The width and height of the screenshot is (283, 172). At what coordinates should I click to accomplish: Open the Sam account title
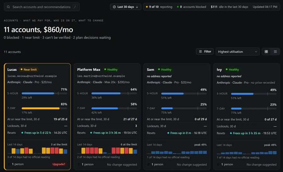tap(150, 69)
